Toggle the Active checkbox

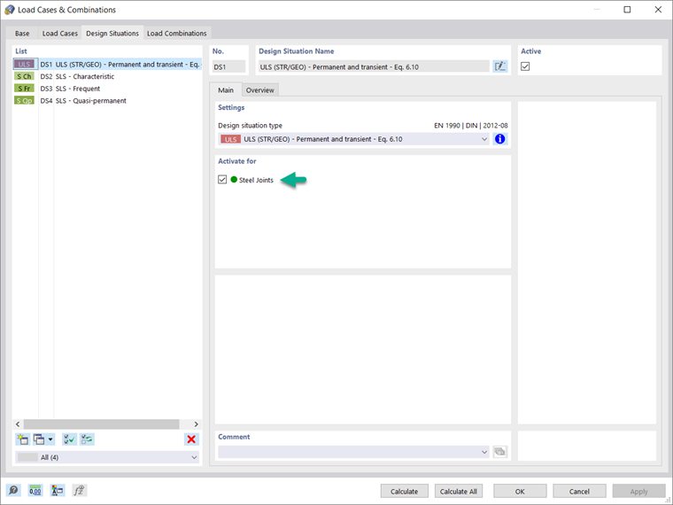pyautogui.click(x=525, y=66)
